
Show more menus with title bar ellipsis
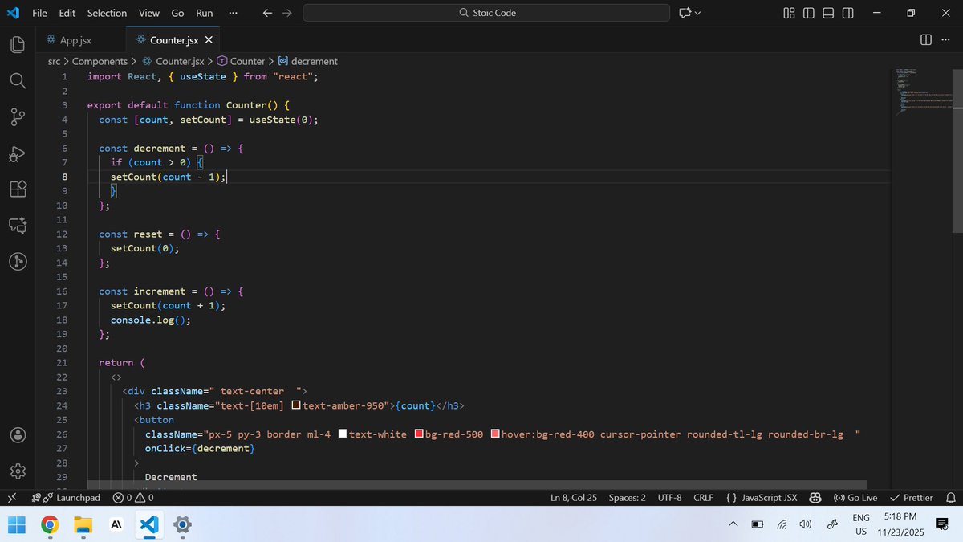233,13
